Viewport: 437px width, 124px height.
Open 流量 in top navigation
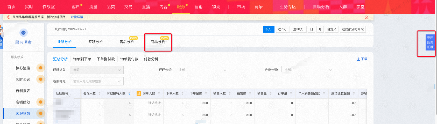click(93, 7)
